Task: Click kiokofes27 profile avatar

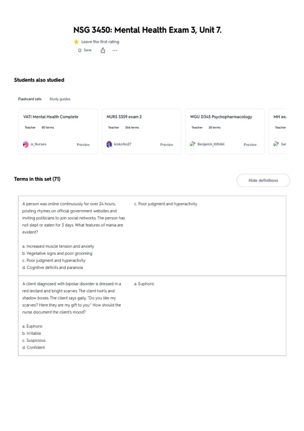Action: pyautogui.click(x=109, y=144)
